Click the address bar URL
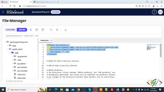 35,6
